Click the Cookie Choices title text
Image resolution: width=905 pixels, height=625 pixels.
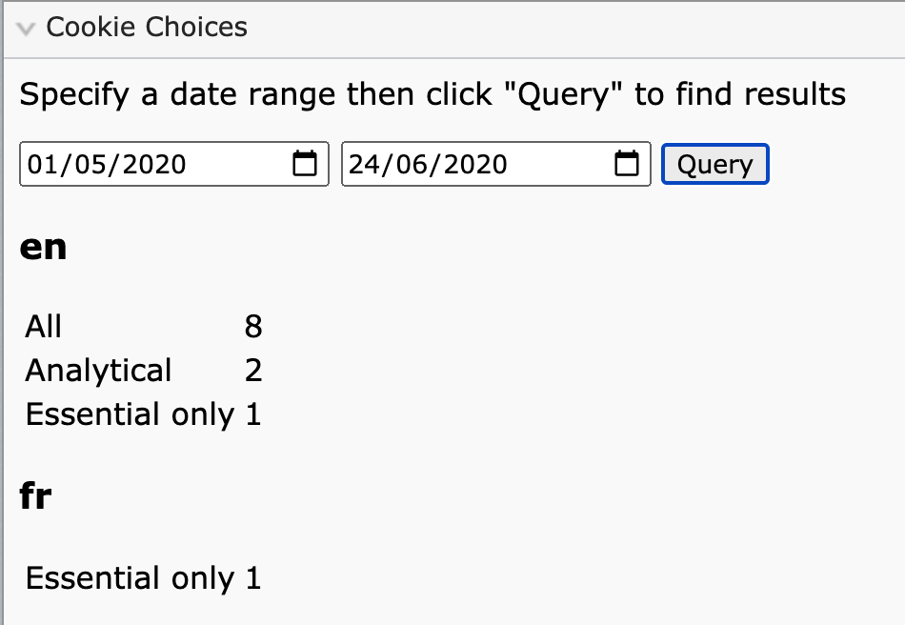tap(150, 27)
